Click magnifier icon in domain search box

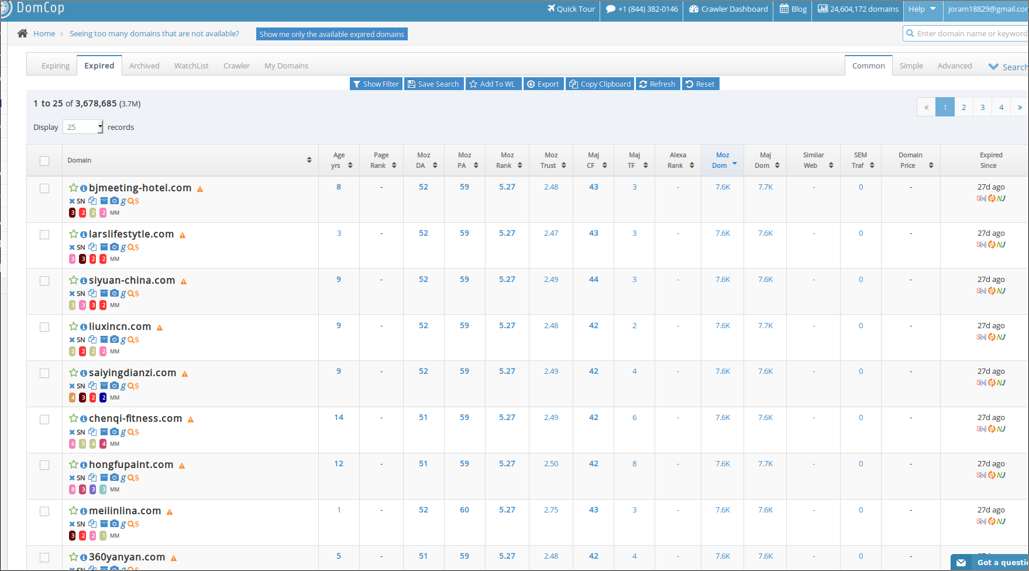click(x=910, y=33)
